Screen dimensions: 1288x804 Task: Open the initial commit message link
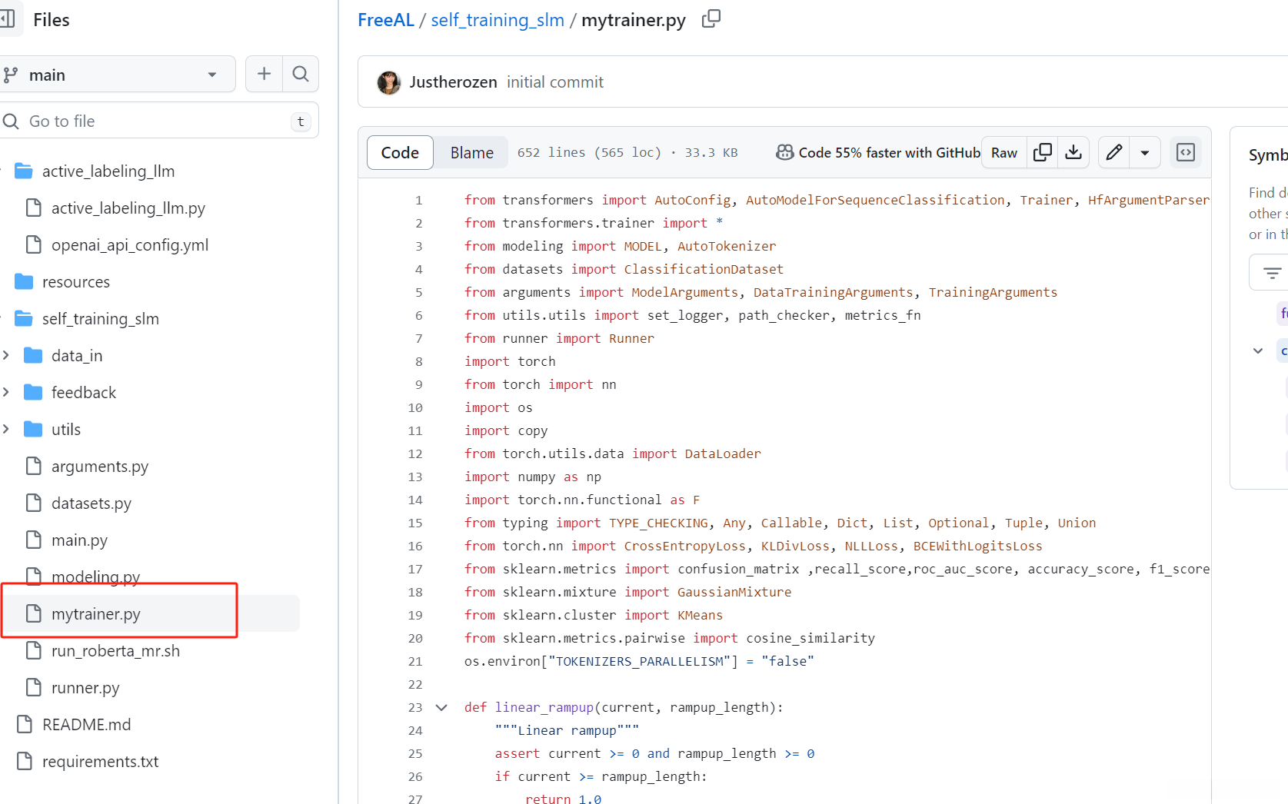[x=554, y=82]
